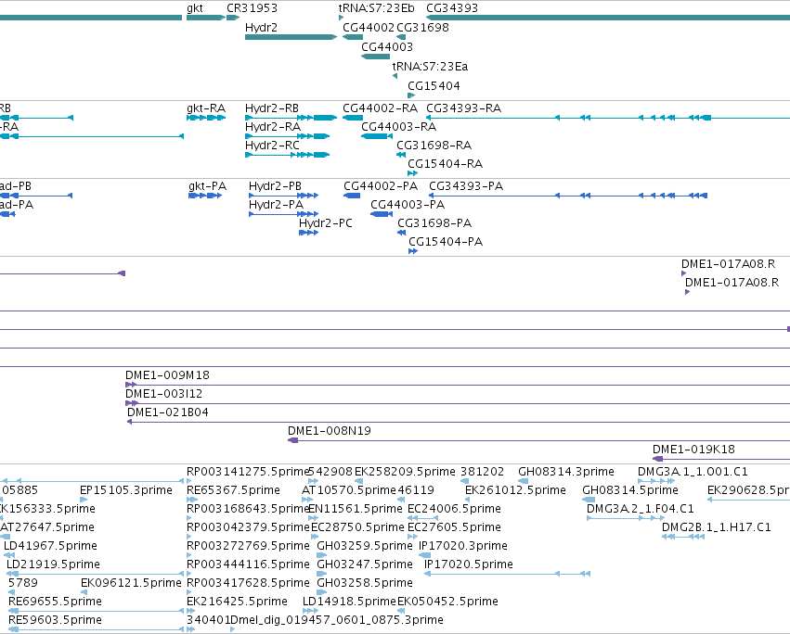Click the RE59603.5prime EST label

pyautogui.click(x=55, y=620)
